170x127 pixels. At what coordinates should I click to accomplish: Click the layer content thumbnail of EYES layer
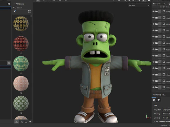[160, 30]
